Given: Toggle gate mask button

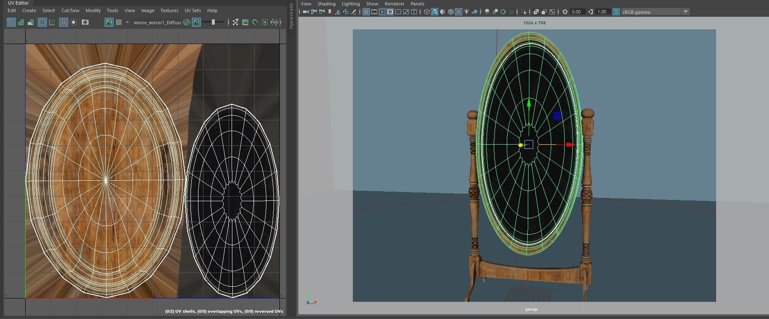Looking at the screenshot, I should click(x=390, y=12).
